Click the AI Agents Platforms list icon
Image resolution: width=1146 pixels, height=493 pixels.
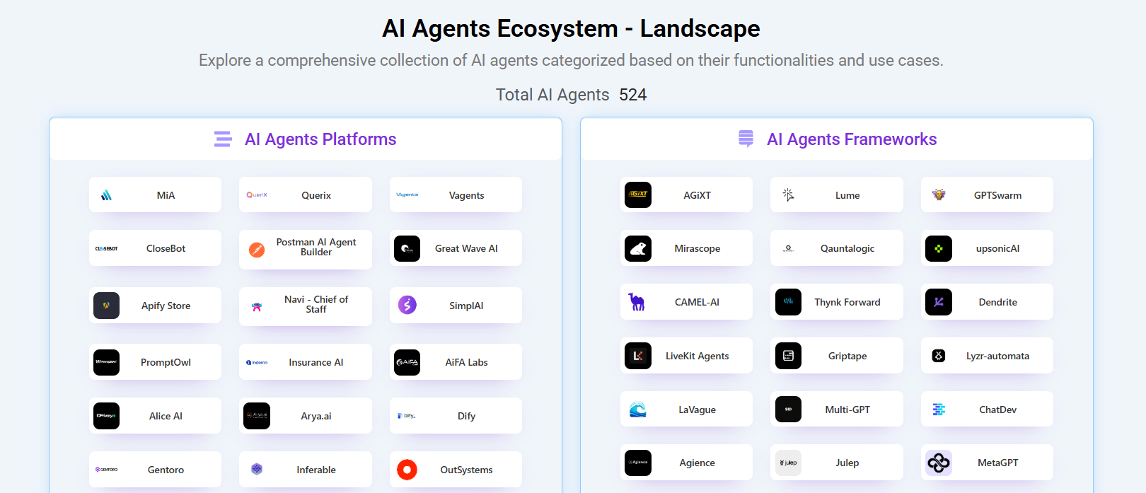pyautogui.click(x=223, y=139)
